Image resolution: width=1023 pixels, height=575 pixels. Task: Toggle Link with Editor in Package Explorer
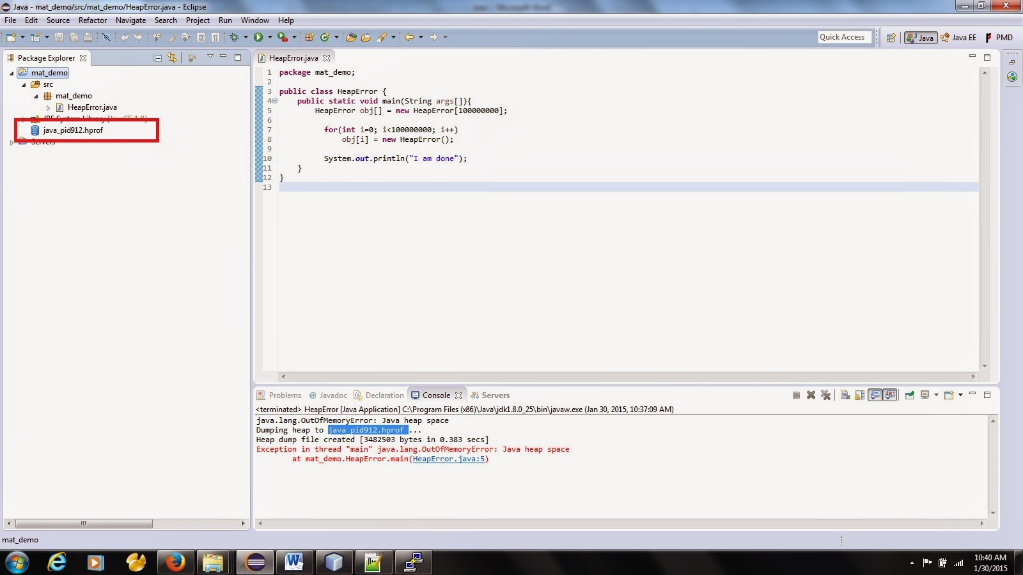[172, 57]
